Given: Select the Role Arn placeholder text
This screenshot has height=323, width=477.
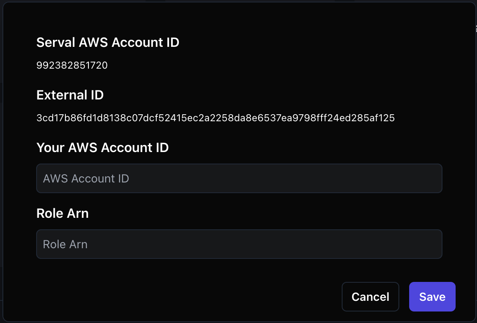Looking at the screenshot, I should [x=65, y=244].
